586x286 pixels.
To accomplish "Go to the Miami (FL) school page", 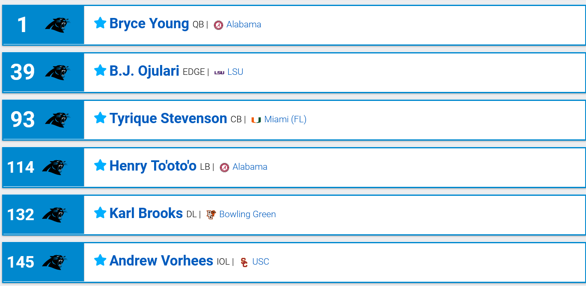I will (285, 119).
